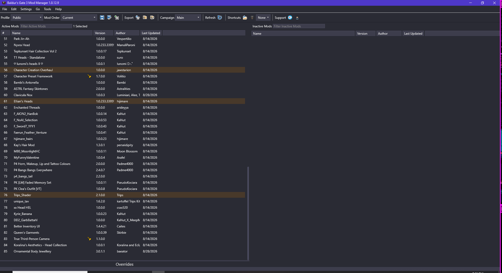Select the Clavicula Nox mod
The image size is (502, 273).
23,95
